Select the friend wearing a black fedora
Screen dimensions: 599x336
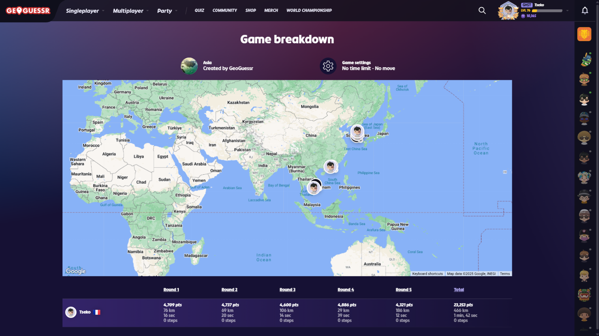tap(584, 196)
